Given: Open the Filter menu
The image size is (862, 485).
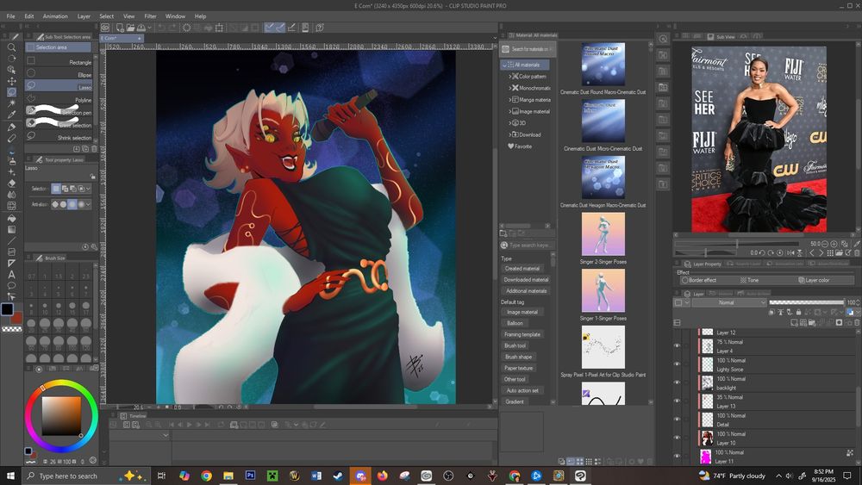Looking at the screenshot, I should click(x=150, y=16).
